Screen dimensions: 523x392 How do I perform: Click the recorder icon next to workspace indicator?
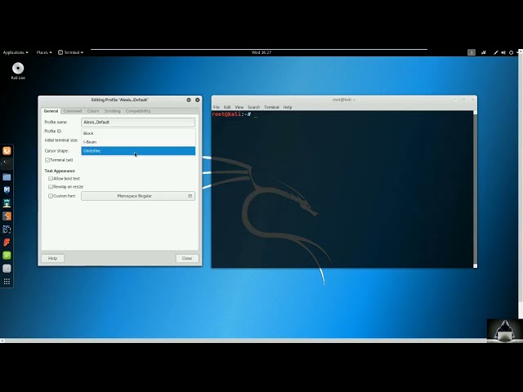click(x=483, y=52)
